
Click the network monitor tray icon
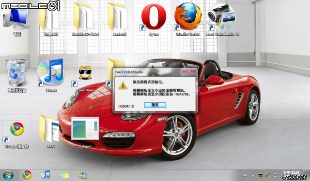pos(261,175)
